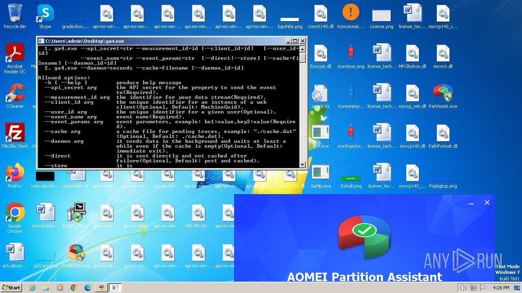Select the bgwhite.png image file
522x293 pixels.
pyautogui.click(x=290, y=22)
